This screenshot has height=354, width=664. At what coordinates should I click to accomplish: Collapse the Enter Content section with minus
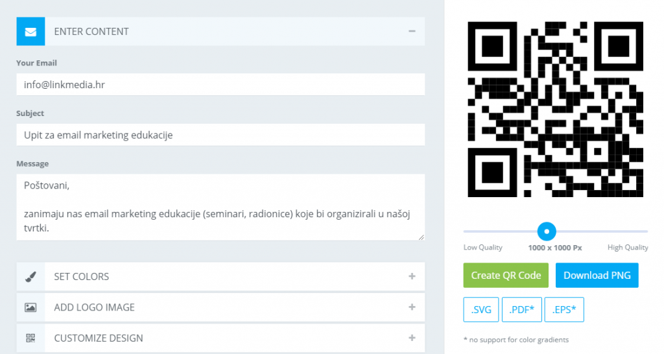point(412,31)
